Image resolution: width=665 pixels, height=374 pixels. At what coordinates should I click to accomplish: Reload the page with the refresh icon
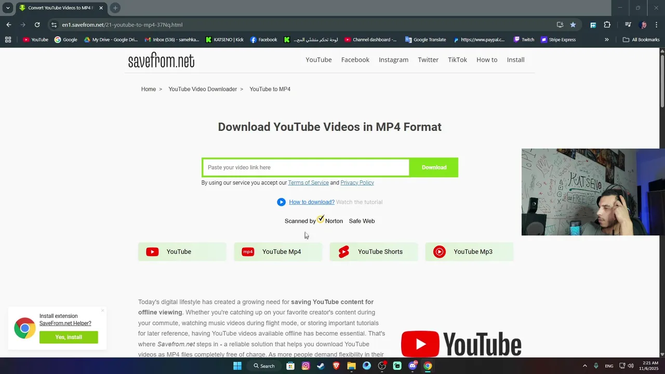[37, 24]
